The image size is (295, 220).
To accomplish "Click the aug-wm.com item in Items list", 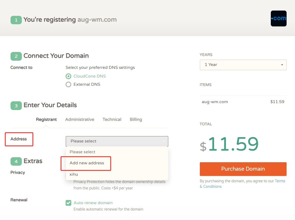I will tap(215, 102).
